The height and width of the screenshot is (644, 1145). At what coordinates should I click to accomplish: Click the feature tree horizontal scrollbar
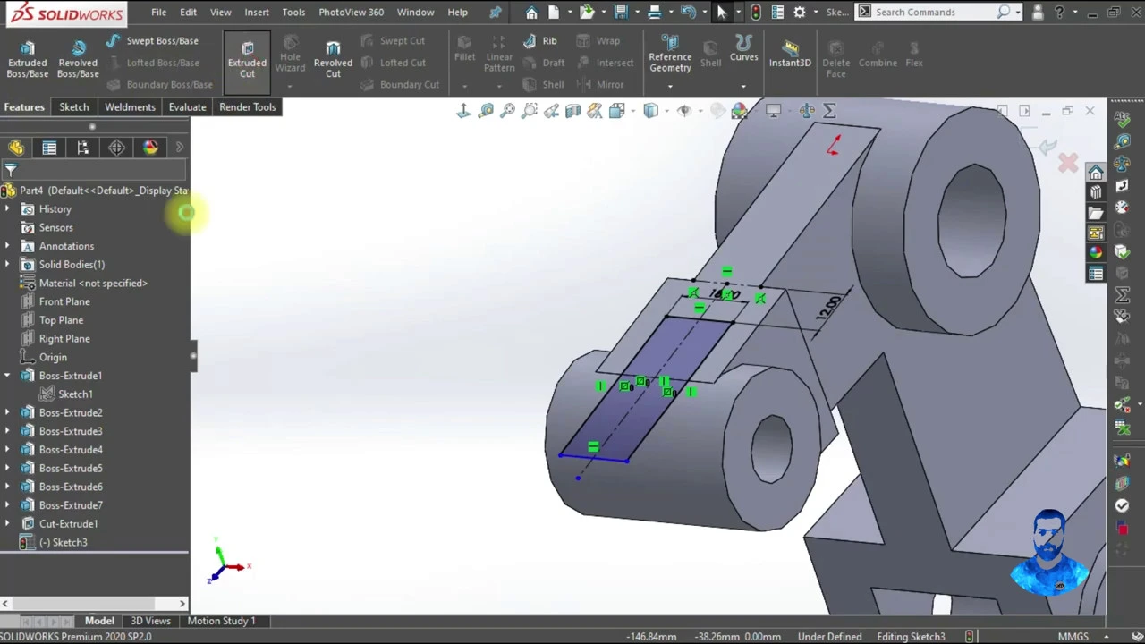click(x=94, y=604)
